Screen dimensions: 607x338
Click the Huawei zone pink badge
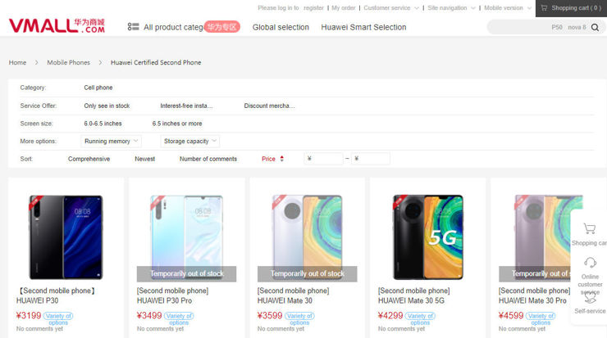click(x=221, y=27)
